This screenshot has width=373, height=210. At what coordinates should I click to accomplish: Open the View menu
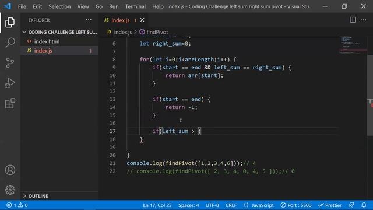click(83, 6)
